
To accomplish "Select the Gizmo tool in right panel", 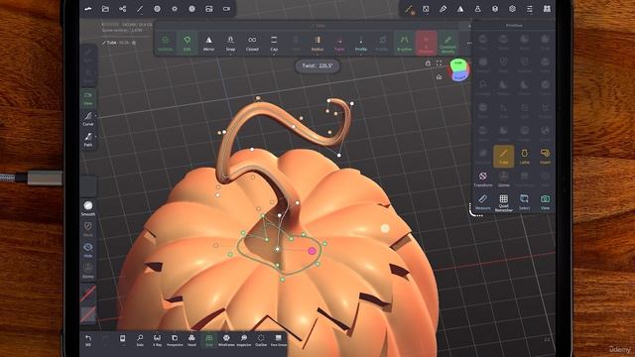I will [503, 178].
